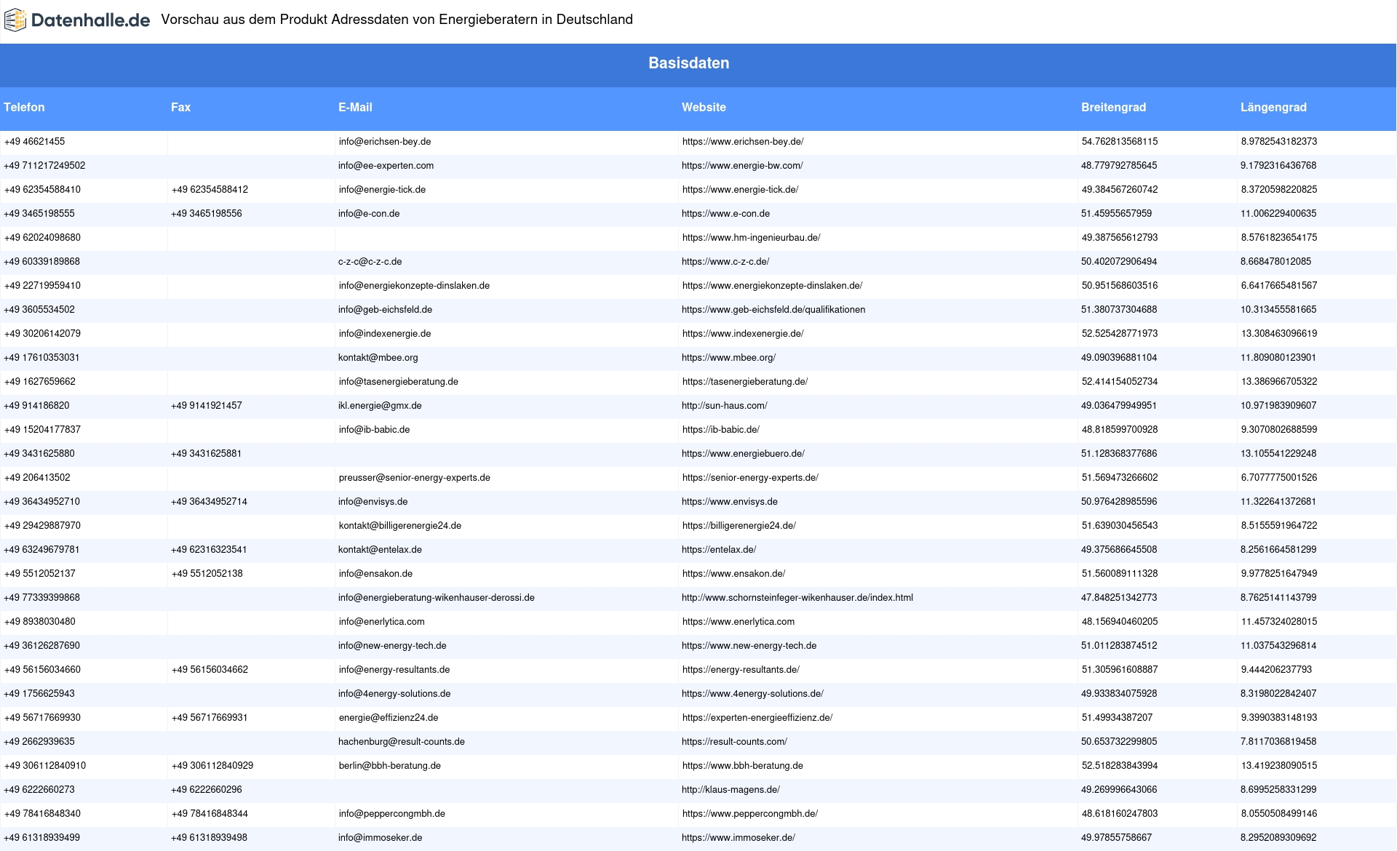1397x851 pixels.
Task: Select email berlin@bbh-beratung.de
Action: (390, 766)
